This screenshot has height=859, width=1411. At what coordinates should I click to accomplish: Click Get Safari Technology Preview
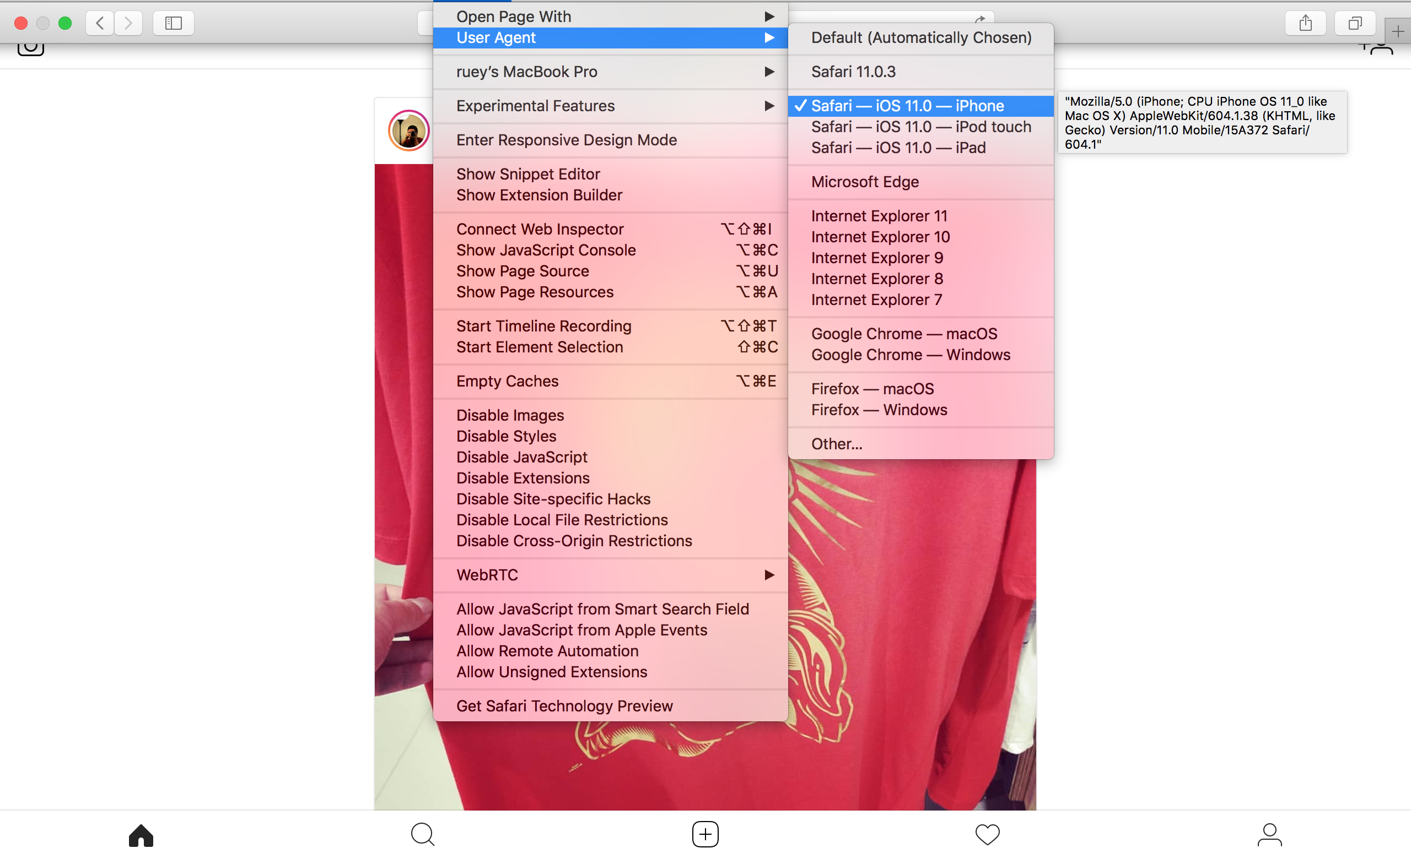pos(611,706)
